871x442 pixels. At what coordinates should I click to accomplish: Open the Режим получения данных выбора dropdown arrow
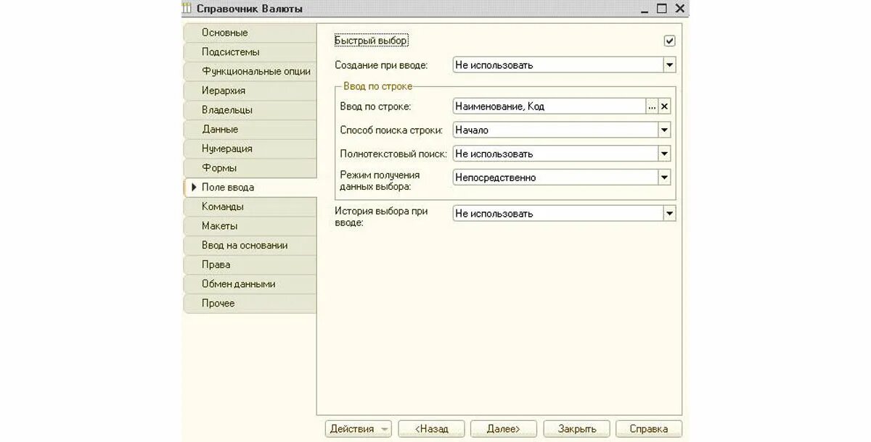click(x=664, y=178)
